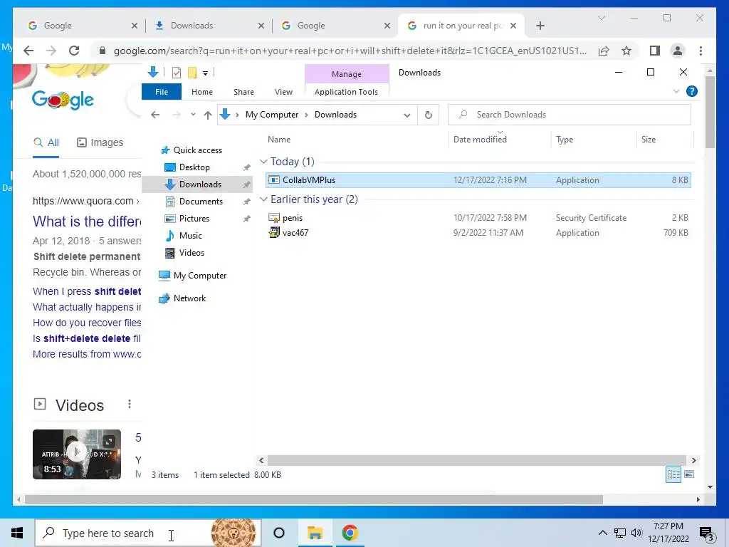729x547 pixels.
Task: Open the Windows Start menu
Action: point(17,533)
